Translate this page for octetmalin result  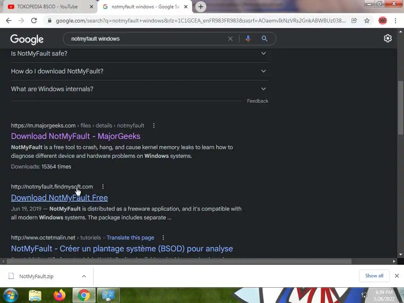tap(130, 238)
